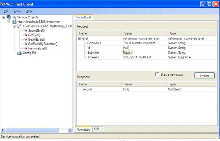Screen dimensions: 220x141
Task: Select the GetAllEvals() operation icon
Action: [25, 40]
